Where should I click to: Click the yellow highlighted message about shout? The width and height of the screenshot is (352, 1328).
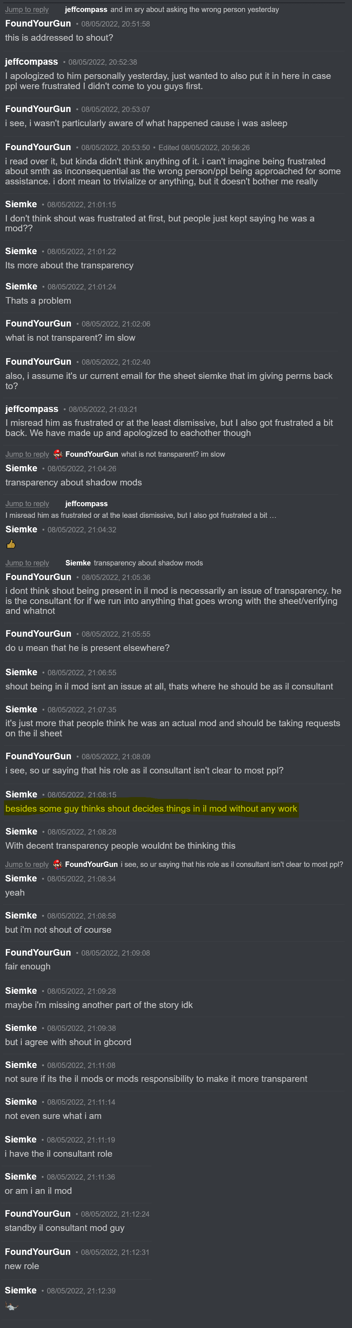(x=151, y=809)
